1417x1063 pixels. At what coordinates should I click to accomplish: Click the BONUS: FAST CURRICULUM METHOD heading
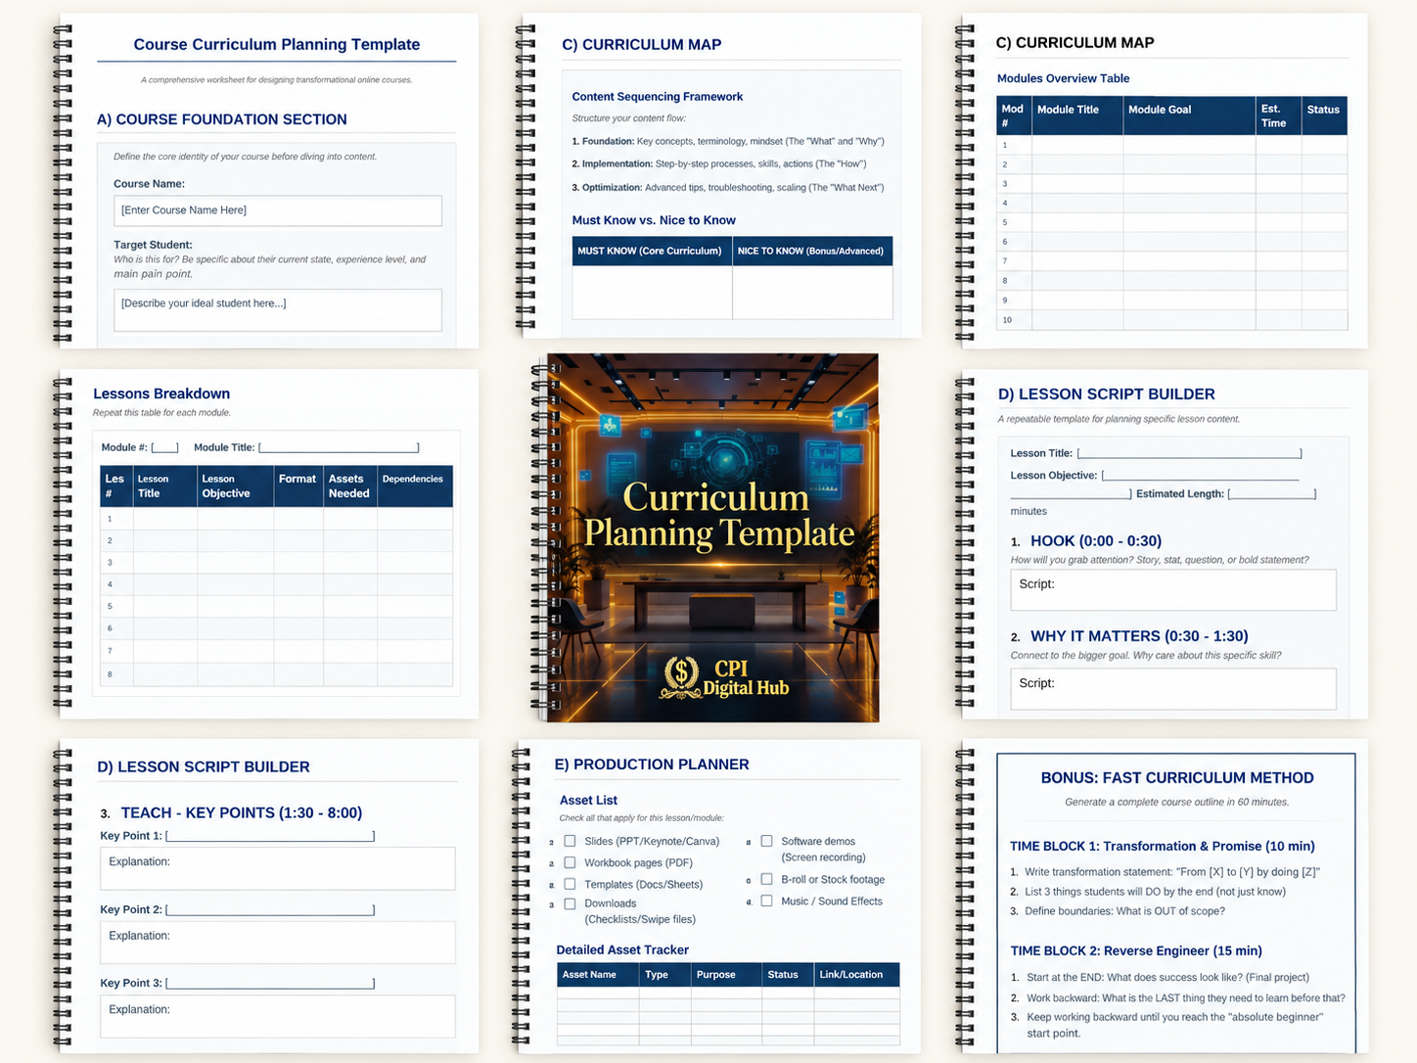point(1177,778)
